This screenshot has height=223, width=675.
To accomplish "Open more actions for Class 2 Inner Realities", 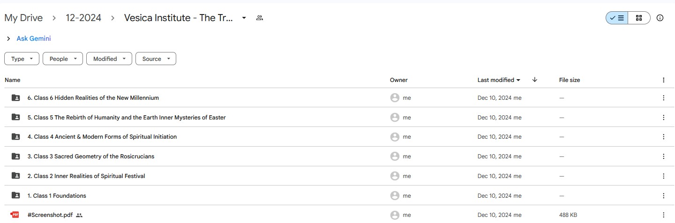I will (x=663, y=176).
